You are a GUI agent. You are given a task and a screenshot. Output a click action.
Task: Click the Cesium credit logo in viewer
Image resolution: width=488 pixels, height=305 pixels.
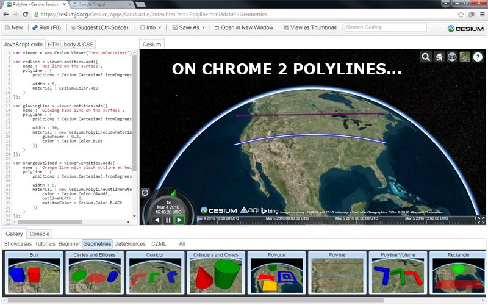coord(219,210)
